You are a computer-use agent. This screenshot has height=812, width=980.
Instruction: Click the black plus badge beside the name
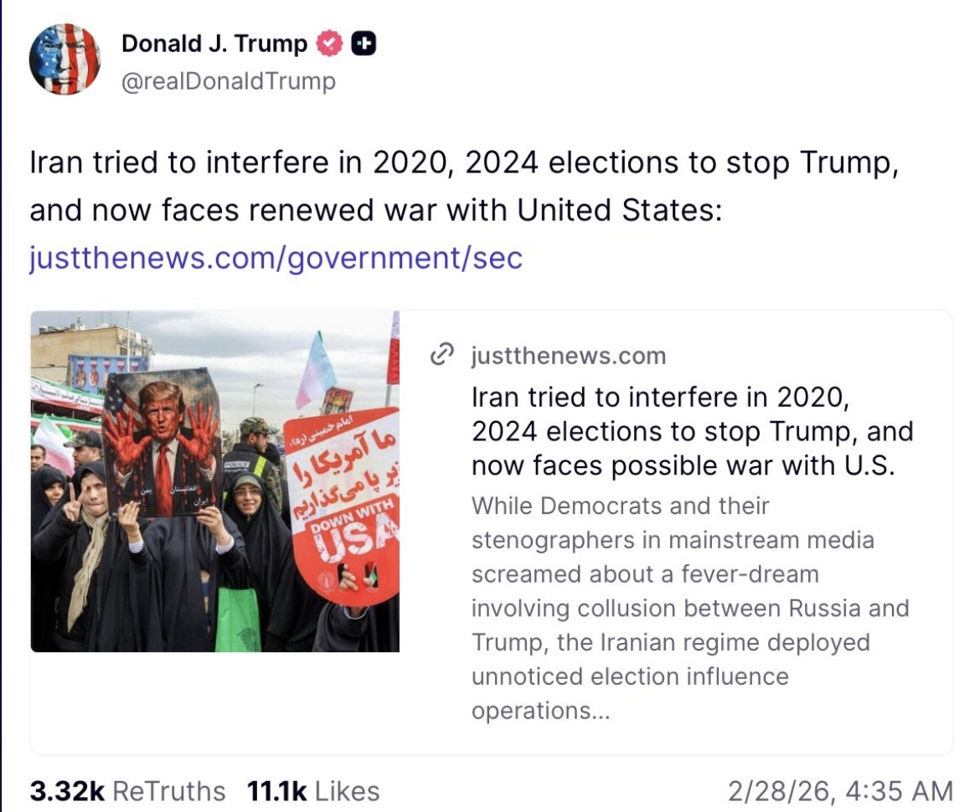363,44
